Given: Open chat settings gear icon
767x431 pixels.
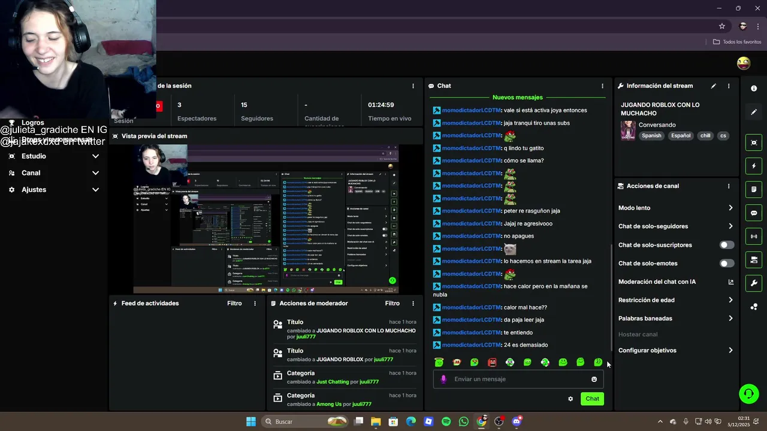Looking at the screenshot, I should (x=570, y=399).
